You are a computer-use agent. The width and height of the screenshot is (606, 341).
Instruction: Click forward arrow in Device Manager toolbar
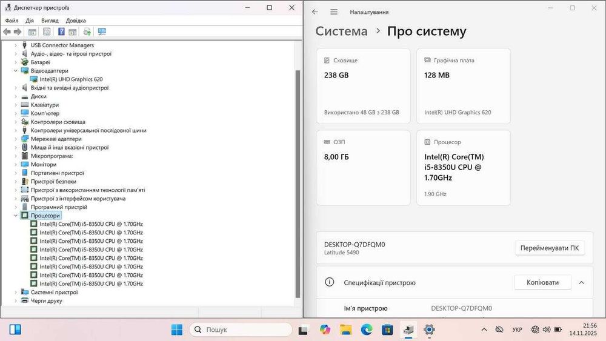(18, 31)
